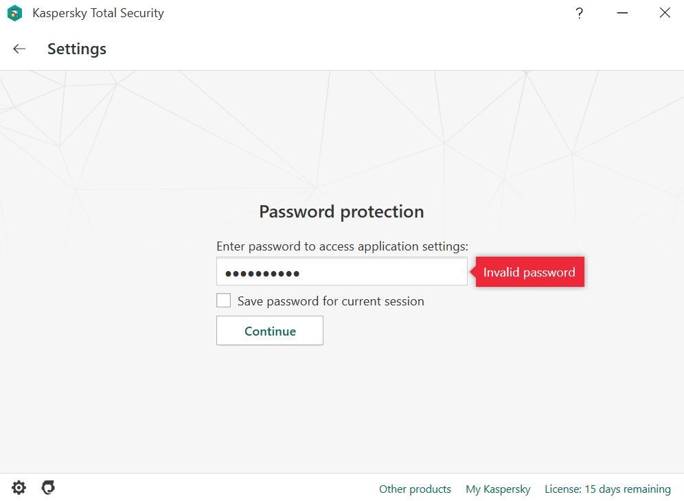
Task: Click the Kaspersky shield logo icon
Action: [x=15, y=13]
